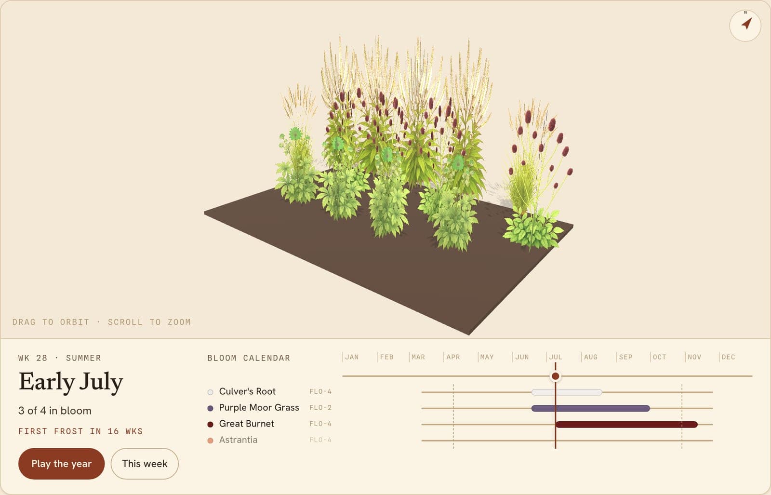
Task: Jump to SEP on the calendar
Action: (x=625, y=357)
